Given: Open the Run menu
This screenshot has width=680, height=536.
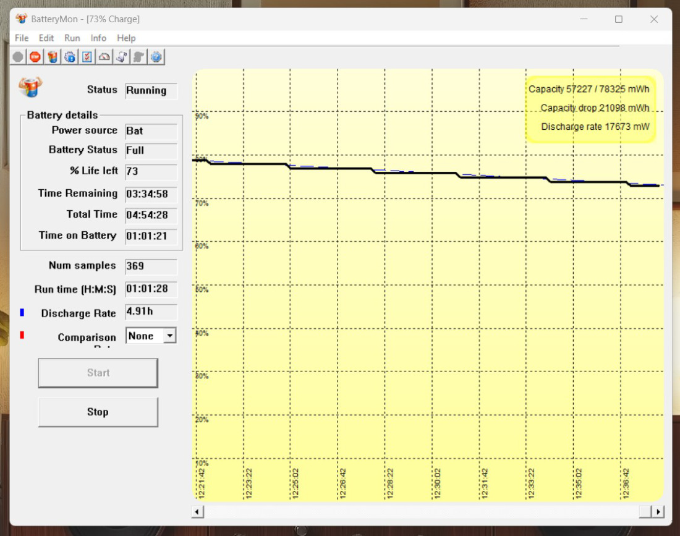Looking at the screenshot, I should (72, 38).
